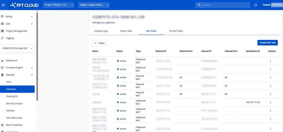The height and width of the screenshot is (132, 283).
Task: Open three-dot actions for the outbound rule with destination 109.237.71.26
Action: pyautogui.click(x=270, y=102)
